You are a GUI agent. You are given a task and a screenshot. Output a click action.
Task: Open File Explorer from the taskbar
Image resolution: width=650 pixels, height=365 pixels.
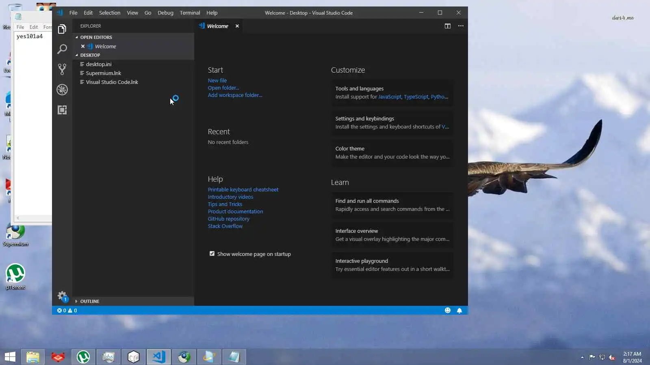coord(32,357)
